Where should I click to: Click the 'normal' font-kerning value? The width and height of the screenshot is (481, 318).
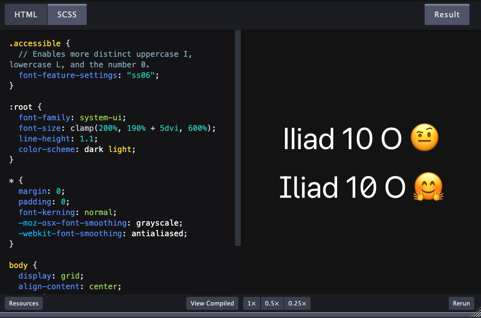(98, 213)
